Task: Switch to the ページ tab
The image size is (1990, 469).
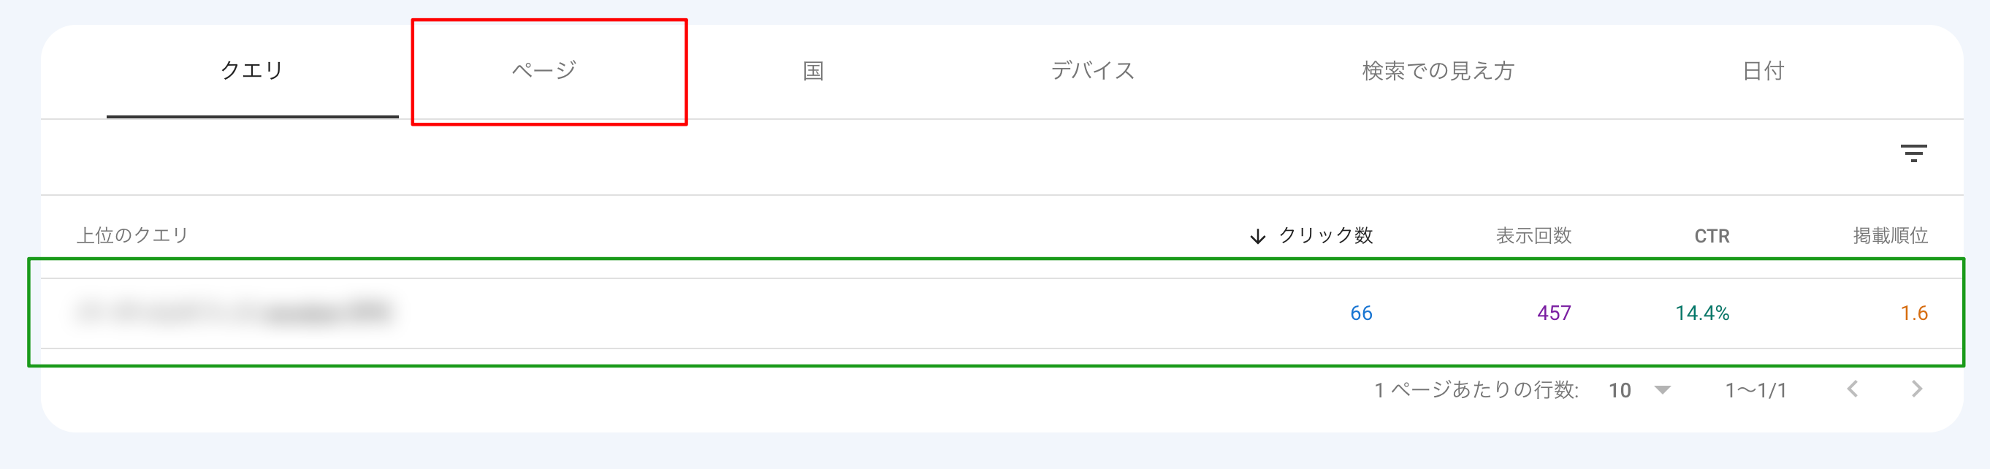Action: click(545, 70)
